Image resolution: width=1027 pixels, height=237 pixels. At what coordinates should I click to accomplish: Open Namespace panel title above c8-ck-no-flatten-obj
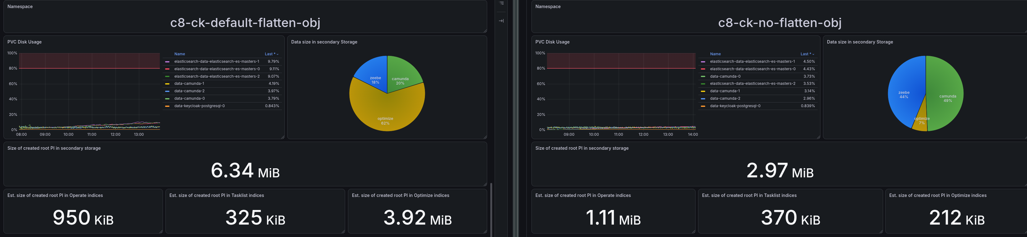click(548, 7)
